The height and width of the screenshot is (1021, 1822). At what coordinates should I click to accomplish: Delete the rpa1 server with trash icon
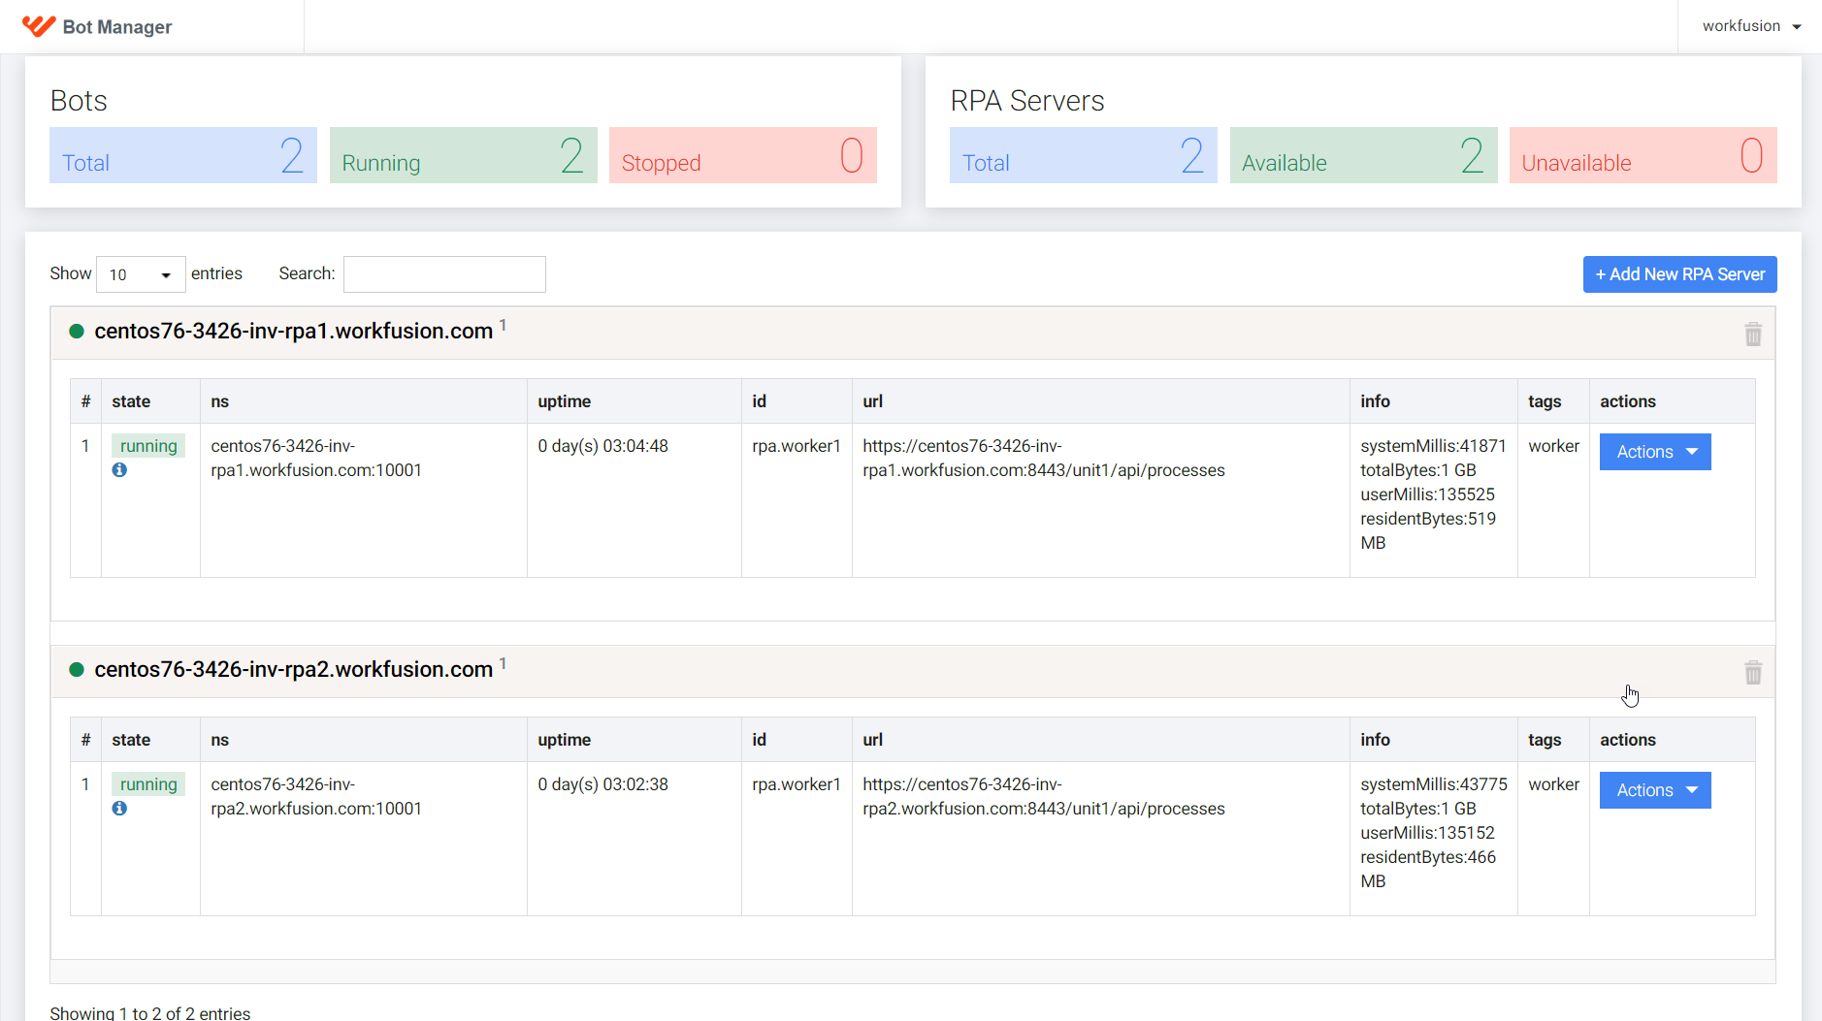pos(1753,335)
